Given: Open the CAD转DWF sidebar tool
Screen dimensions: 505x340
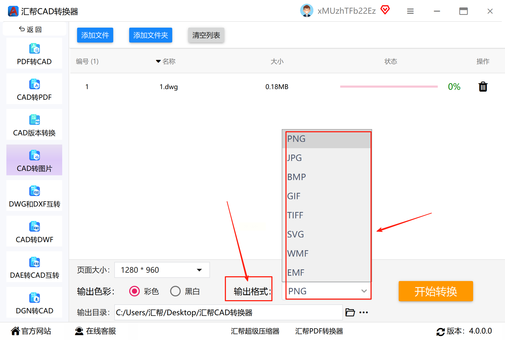Looking at the screenshot, I should tap(34, 232).
